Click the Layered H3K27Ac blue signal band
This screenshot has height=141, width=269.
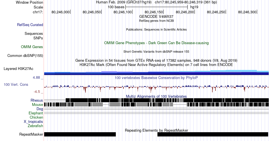coord(156,72)
